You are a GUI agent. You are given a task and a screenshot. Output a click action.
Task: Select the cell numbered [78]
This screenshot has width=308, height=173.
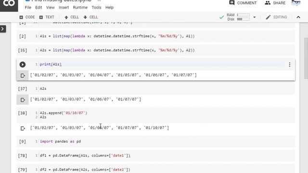coord(23,156)
